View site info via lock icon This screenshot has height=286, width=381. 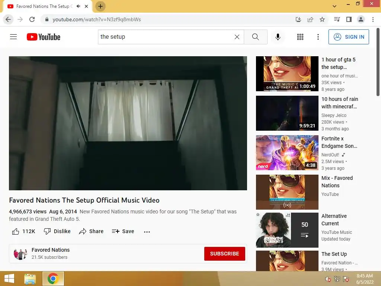[47, 19]
